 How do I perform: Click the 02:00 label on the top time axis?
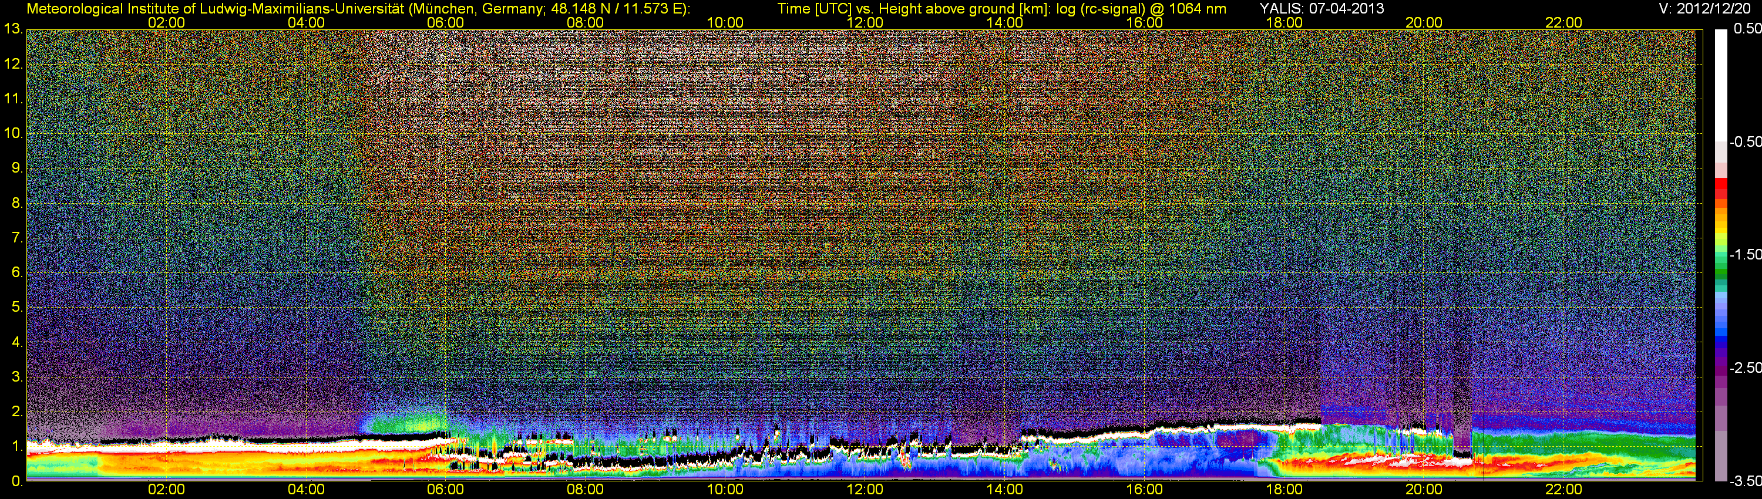pos(166,22)
